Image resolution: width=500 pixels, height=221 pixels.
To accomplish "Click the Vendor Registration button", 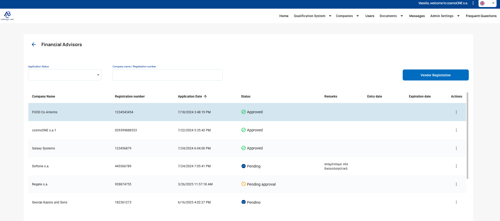I will tap(436, 75).
